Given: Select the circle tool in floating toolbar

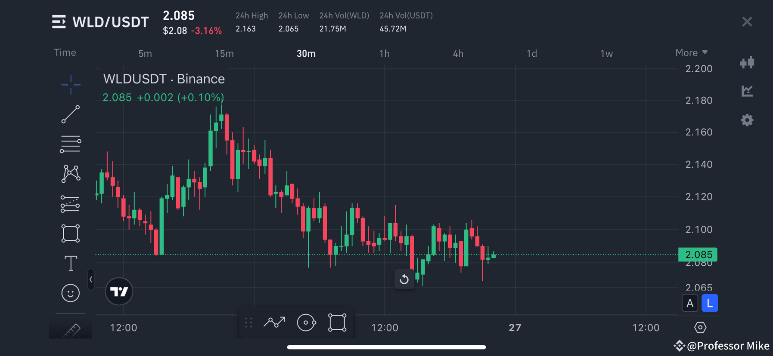Looking at the screenshot, I should pyautogui.click(x=306, y=322).
